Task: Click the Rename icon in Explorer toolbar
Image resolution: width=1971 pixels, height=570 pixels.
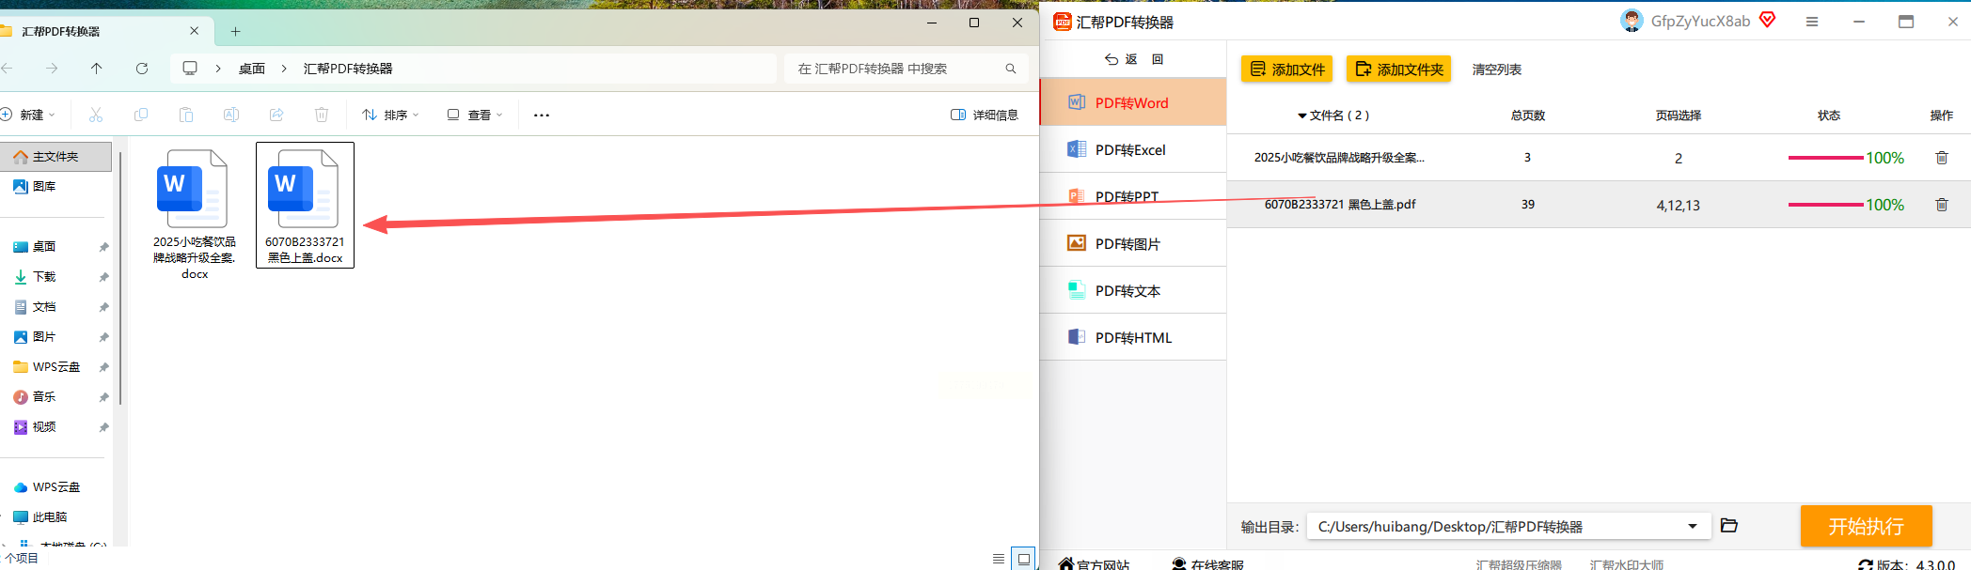Action: click(231, 115)
